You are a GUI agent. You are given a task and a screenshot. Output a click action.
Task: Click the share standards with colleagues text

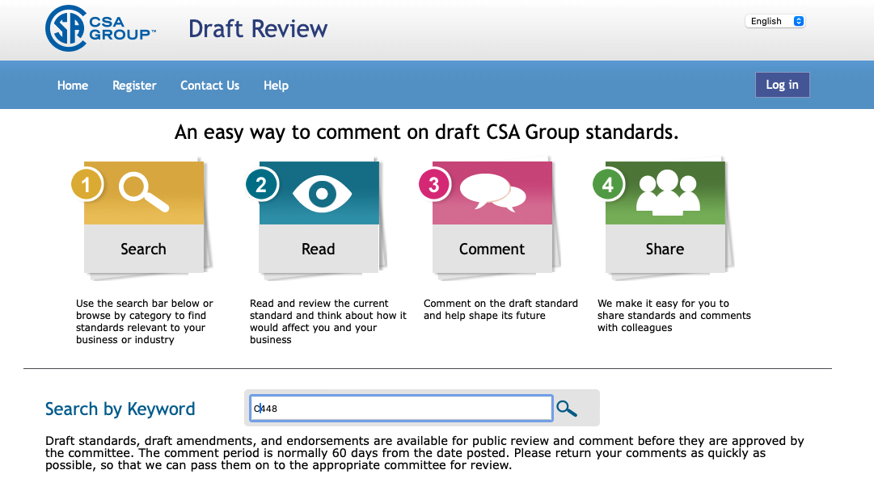(674, 315)
